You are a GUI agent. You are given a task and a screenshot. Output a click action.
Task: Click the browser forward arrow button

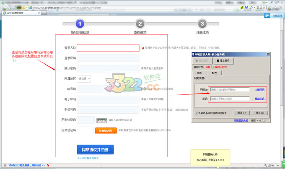(12, 8)
